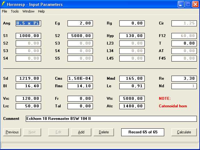Click the Tal value field
The height and width of the screenshot is (150, 200).
click(80, 106)
